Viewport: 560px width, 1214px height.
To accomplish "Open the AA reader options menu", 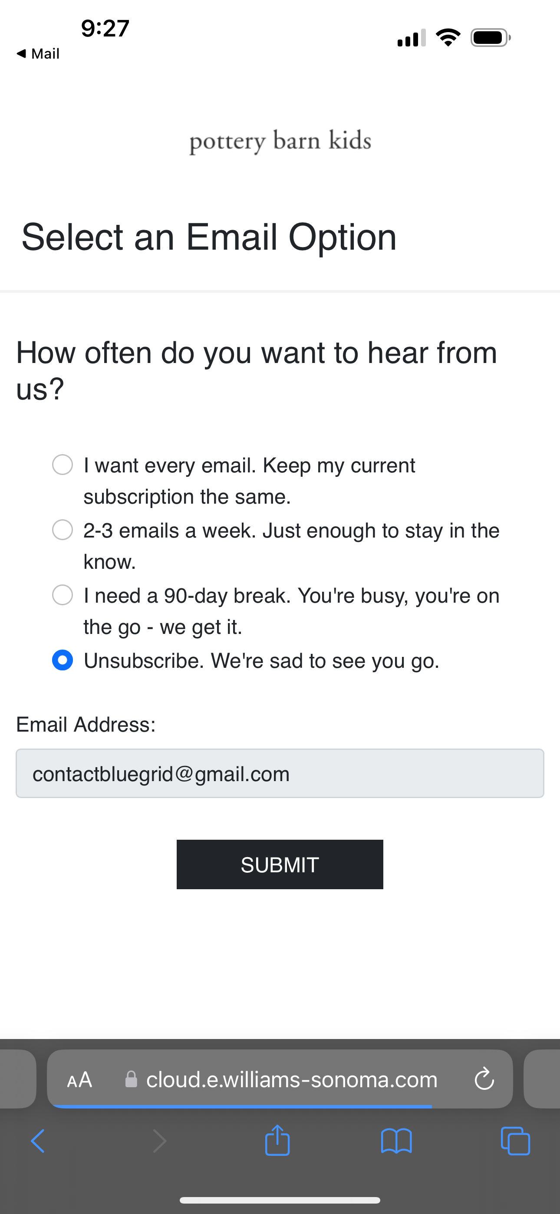I will pyautogui.click(x=80, y=1079).
